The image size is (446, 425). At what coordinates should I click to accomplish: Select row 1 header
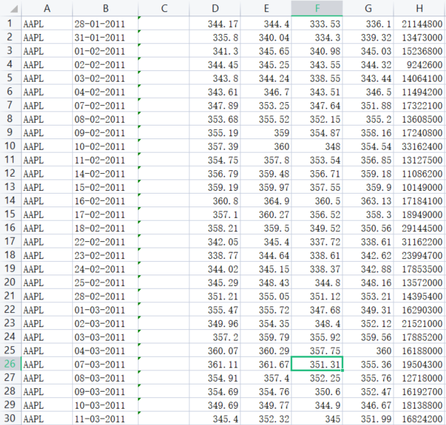coord(11,23)
